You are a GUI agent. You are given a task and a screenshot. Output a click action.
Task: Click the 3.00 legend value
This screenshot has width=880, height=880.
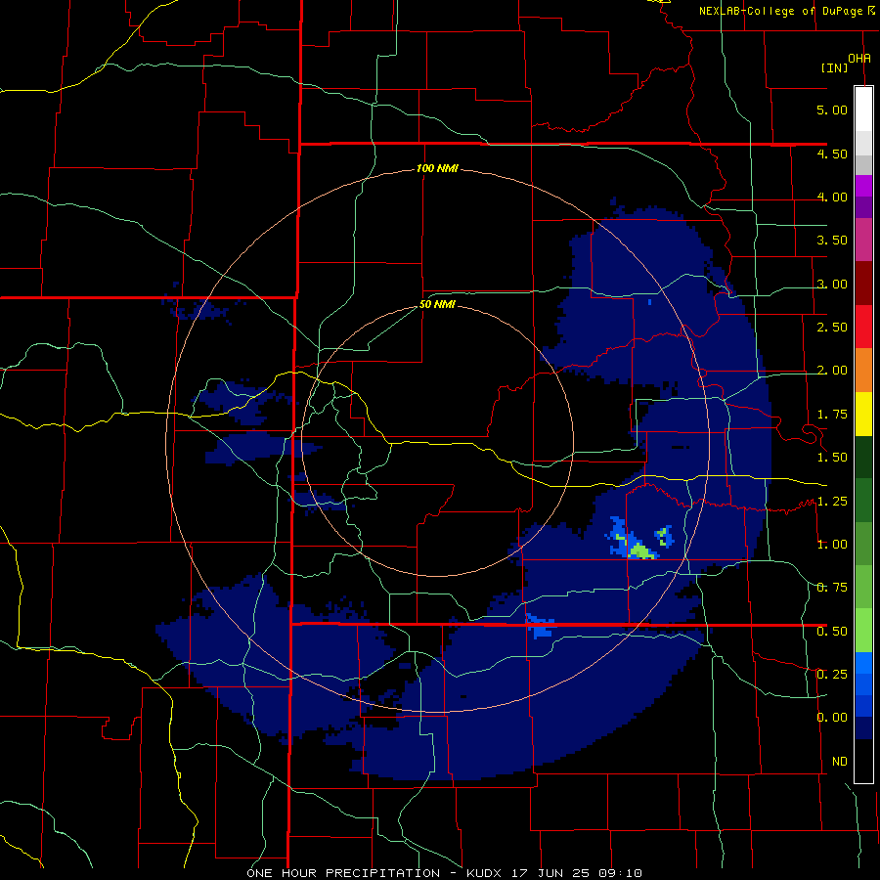pyautogui.click(x=832, y=284)
